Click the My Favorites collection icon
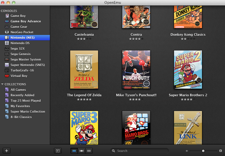This screenshot has width=225, height=156. pyautogui.click(x=7, y=106)
